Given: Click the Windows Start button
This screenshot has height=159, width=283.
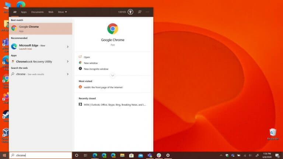Looking at the screenshot, I should click(x=4, y=155).
